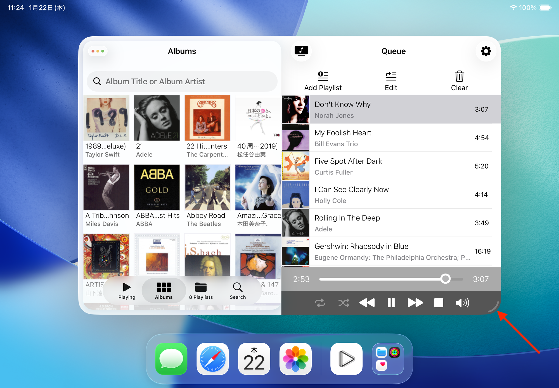
Task: Open Calendar showing 22 in dock
Action: [x=254, y=359]
